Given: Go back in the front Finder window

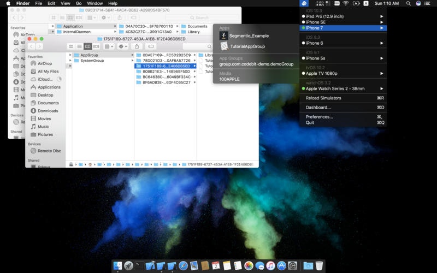Looking at the screenshot, I should 31,46.
